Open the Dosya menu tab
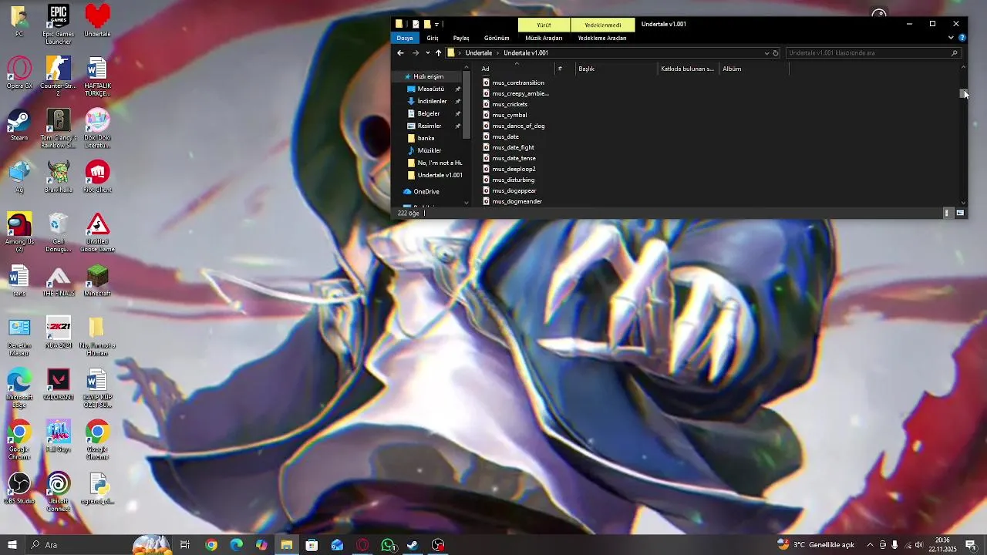 coord(405,38)
